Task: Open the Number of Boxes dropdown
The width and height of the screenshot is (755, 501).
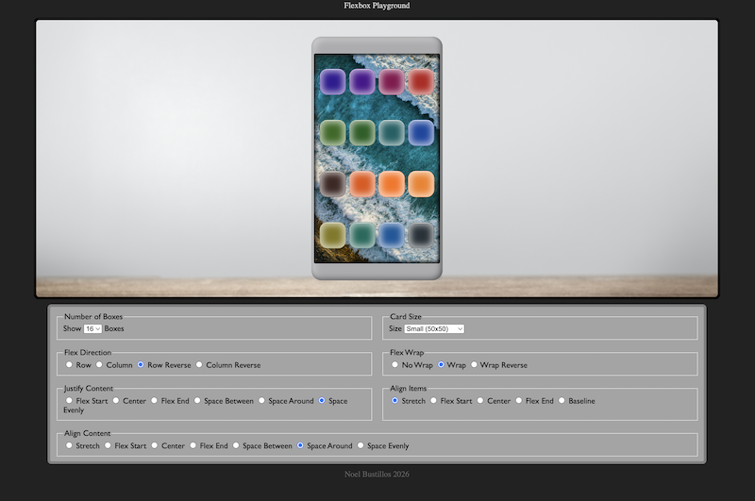Action: coord(92,329)
